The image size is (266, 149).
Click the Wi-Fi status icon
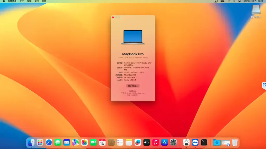[x=229, y=1]
